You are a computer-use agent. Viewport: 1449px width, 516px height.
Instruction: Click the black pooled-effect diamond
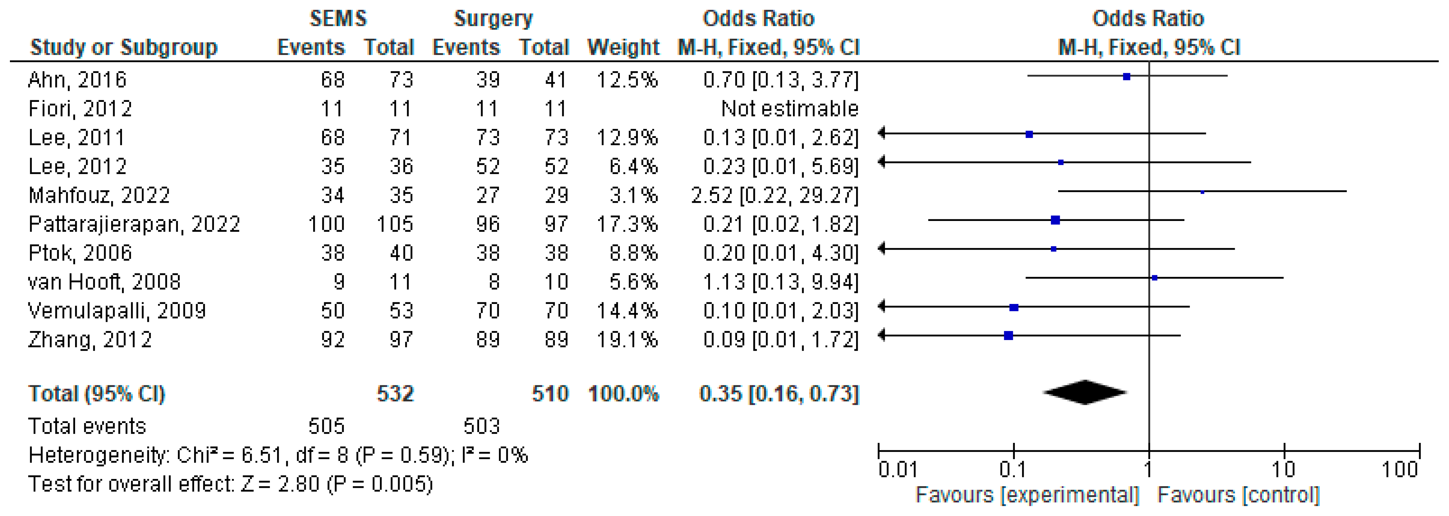[x=1085, y=392]
